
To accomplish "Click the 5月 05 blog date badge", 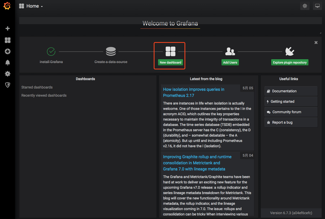I will pyautogui.click(x=248, y=88).
